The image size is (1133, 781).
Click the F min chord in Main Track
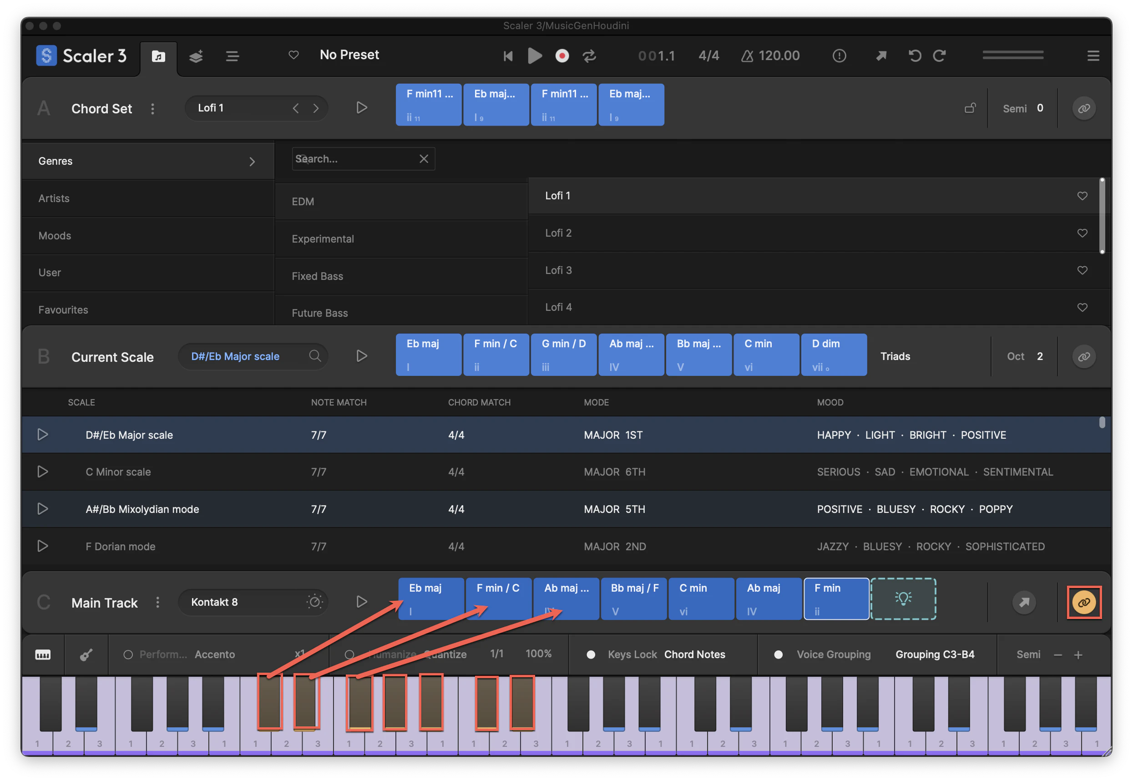coord(836,599)
